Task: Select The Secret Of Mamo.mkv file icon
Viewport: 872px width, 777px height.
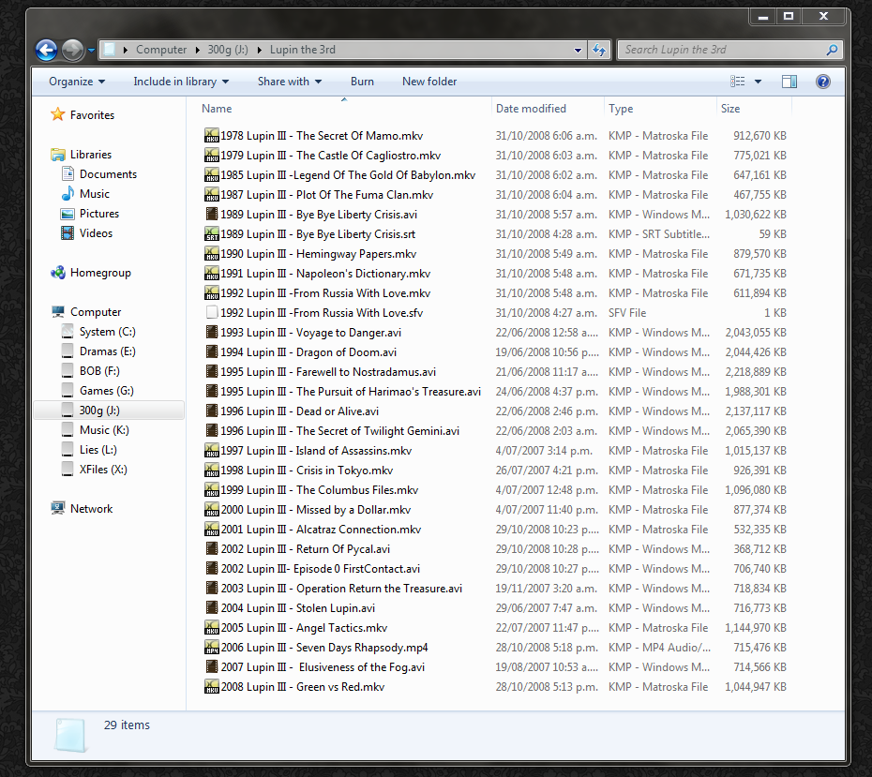Action: pos(211,136)
